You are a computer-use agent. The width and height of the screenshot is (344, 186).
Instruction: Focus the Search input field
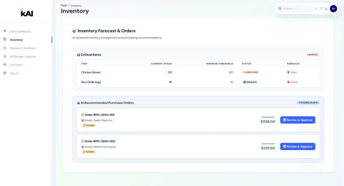click(297, 9)
